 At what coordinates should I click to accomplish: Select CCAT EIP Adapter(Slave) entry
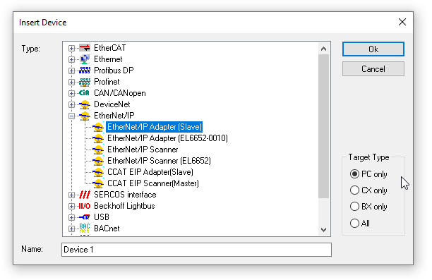click(150, 172)
